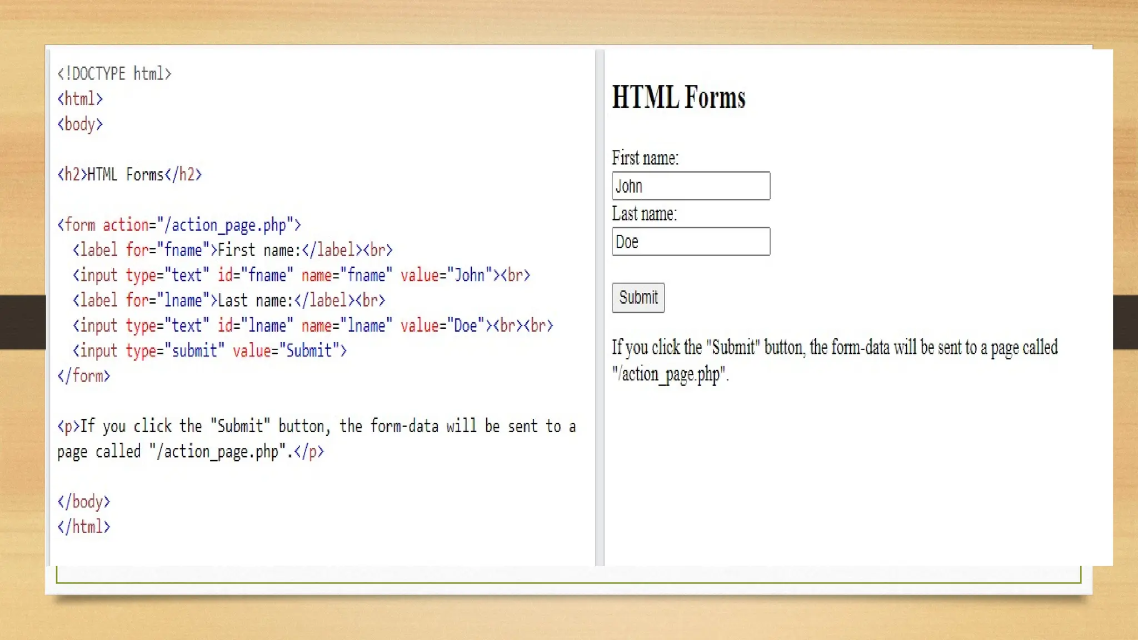Viewport: 1138px width, 640px height.
Task: Click the input type="submit" code line
Action: coord(209,351)
